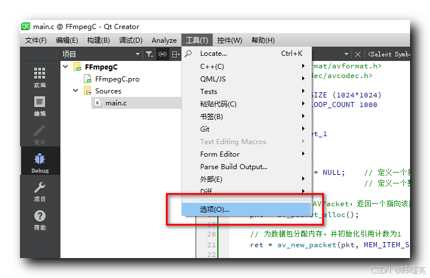Click the NULL keyword in code
Screen dimensions: 430x278
[x=331, y=173]
